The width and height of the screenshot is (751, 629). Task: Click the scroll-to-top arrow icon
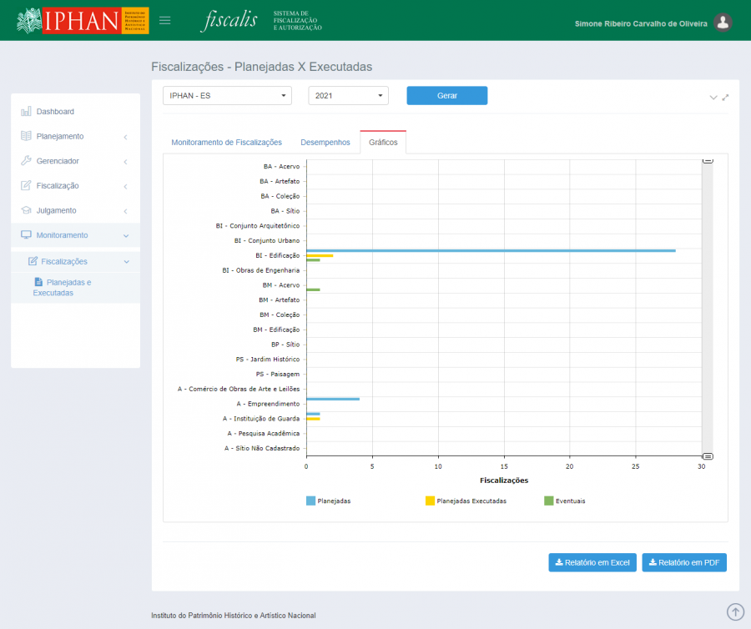click(x=735, y=612)
